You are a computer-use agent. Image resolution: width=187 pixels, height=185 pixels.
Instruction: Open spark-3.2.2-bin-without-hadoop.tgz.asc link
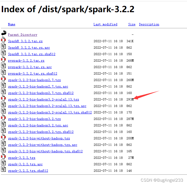[43, 145]
